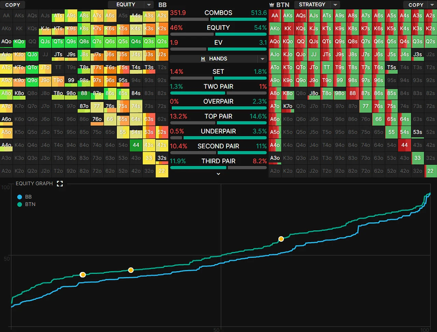Screen dimensions: 437x332
Task: Select the 53s cell in the BTN matrix
Action: pyautogui.click(x=418, y=132)
